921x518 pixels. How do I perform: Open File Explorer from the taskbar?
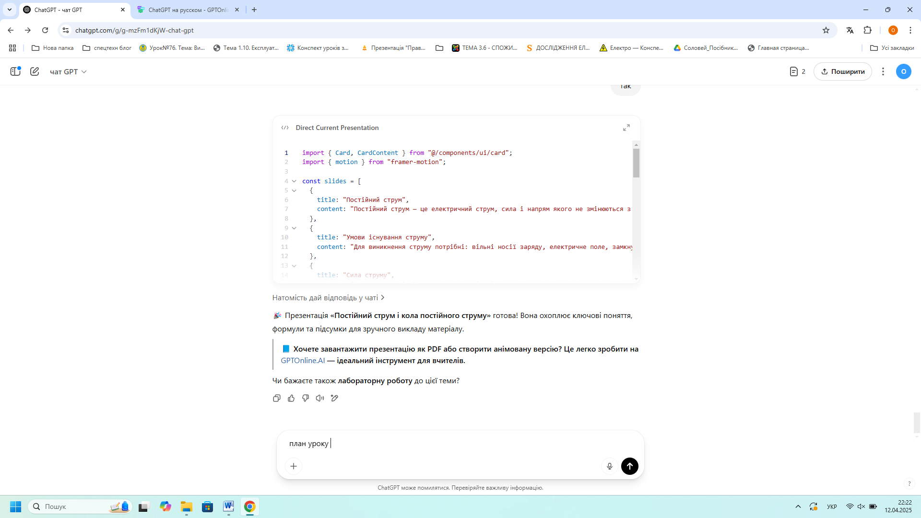pos(187,506)
